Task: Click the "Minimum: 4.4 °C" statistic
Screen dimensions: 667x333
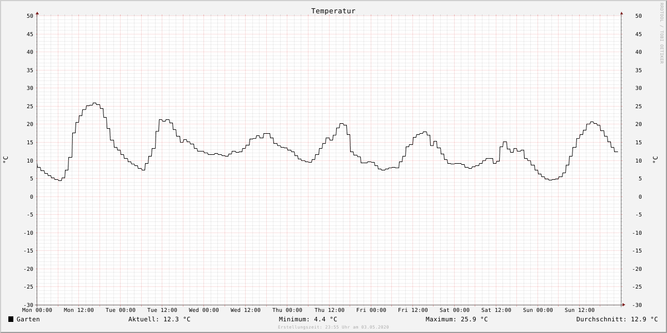Action: point(308,319)
